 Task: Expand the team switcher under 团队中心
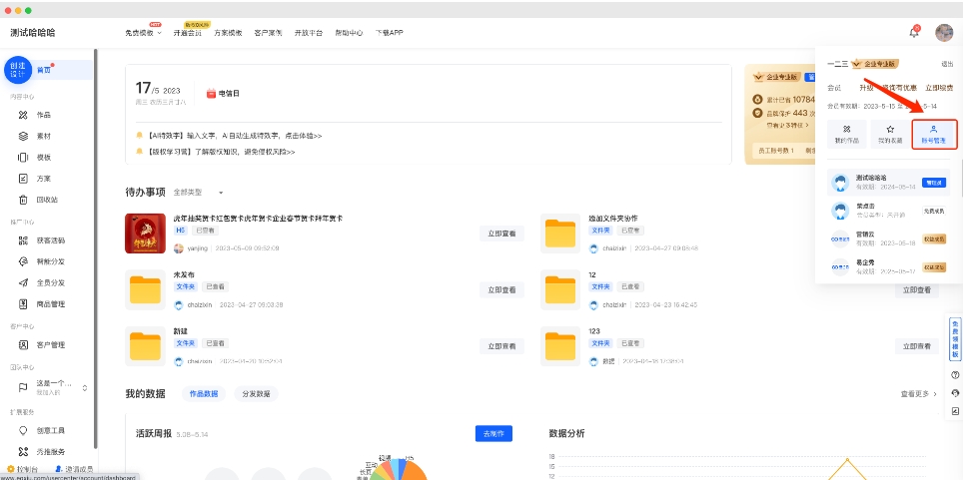click(85, 387)
